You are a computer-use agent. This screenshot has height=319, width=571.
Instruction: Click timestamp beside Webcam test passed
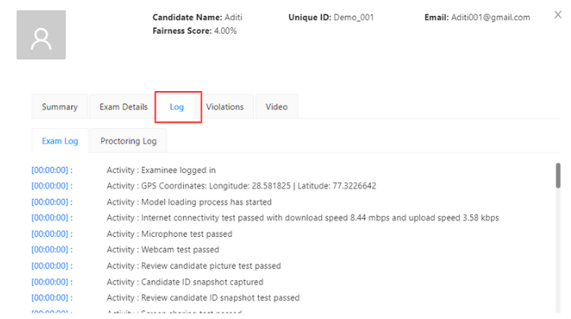[x=52, y=250]
